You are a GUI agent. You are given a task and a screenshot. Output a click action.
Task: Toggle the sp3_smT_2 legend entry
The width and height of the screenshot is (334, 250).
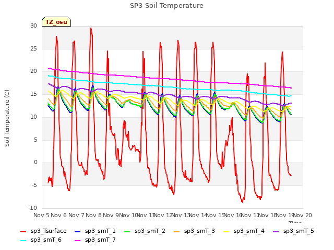click(145, 231)
